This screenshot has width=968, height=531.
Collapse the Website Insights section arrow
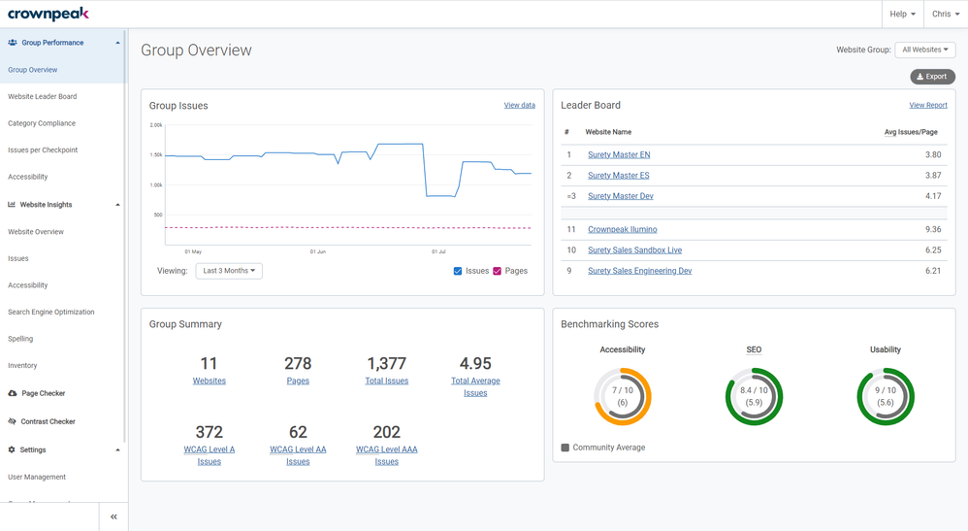(118, 205)
